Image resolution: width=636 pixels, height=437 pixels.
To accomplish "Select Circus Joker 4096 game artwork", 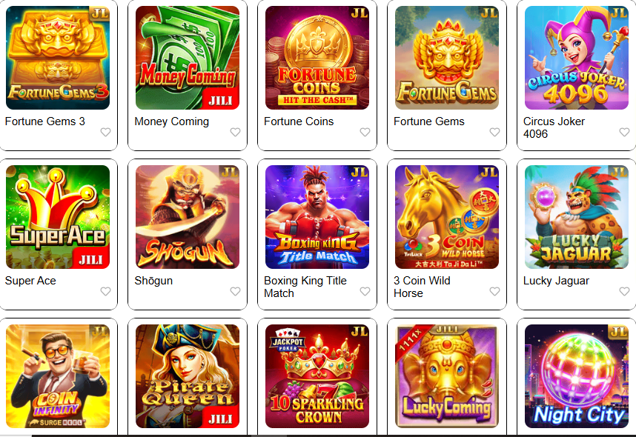I will pos(577,58).
